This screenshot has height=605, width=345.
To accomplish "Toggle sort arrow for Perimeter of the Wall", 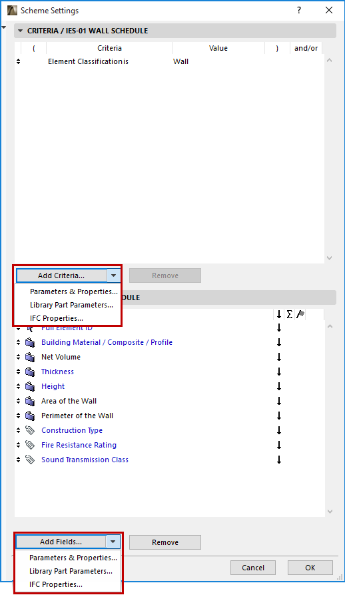I will [279, 416].
